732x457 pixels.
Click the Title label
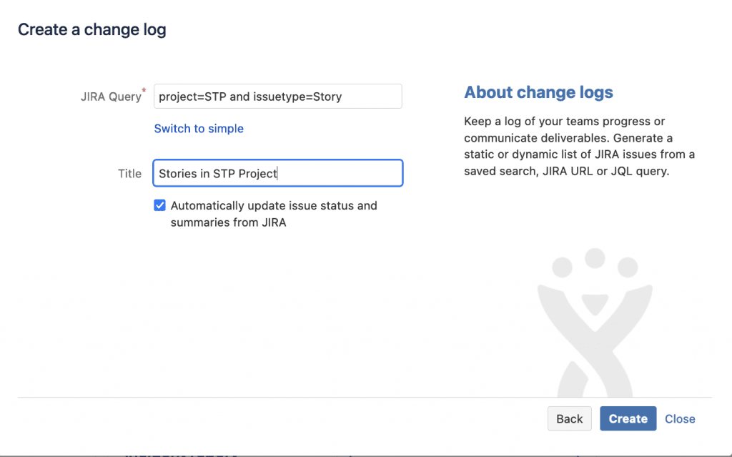pyautogui.click(x=129, y=172)
